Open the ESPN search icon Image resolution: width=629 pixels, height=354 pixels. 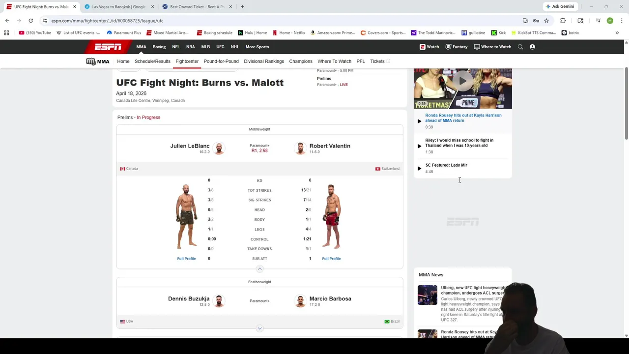pyautogui.click(x=520, y=47)
